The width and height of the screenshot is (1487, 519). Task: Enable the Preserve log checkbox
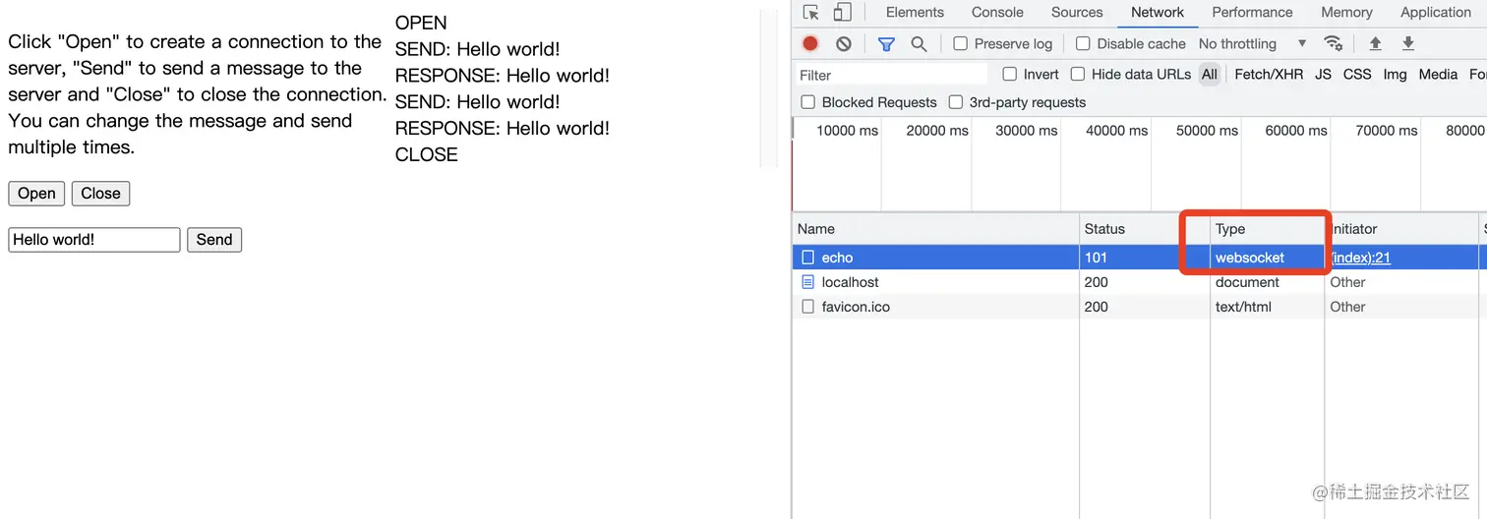[x=961, y=43]
